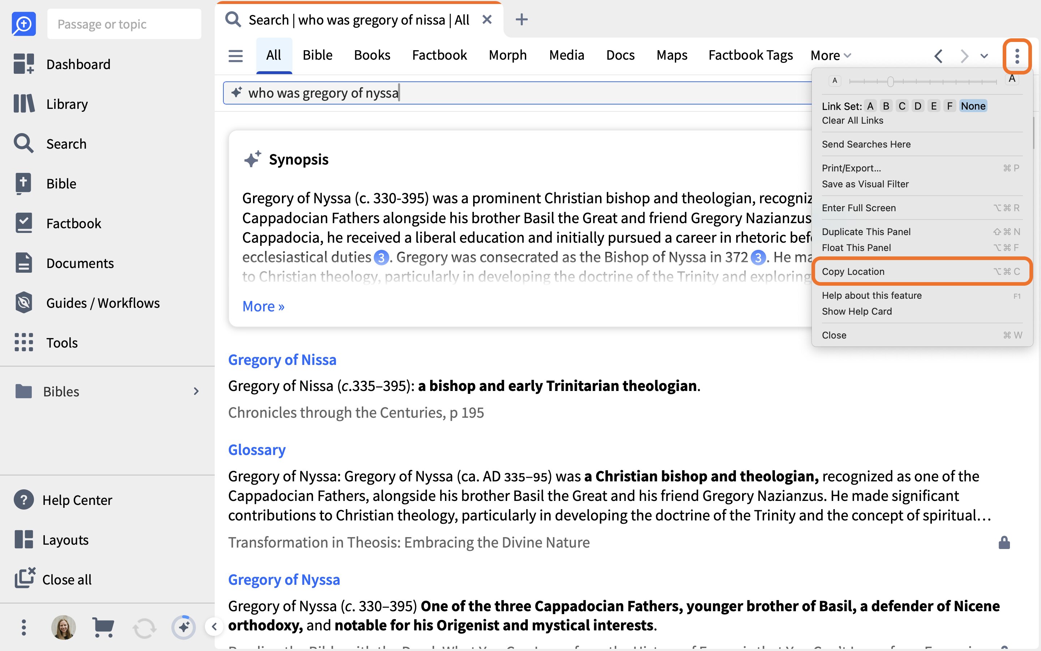Viewport: 1041px width, 651px height.
Task: Select Link Set None
Action: 973,106
